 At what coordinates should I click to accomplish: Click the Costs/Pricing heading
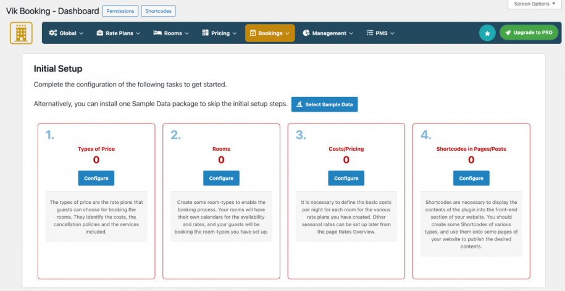click(346, 148)
